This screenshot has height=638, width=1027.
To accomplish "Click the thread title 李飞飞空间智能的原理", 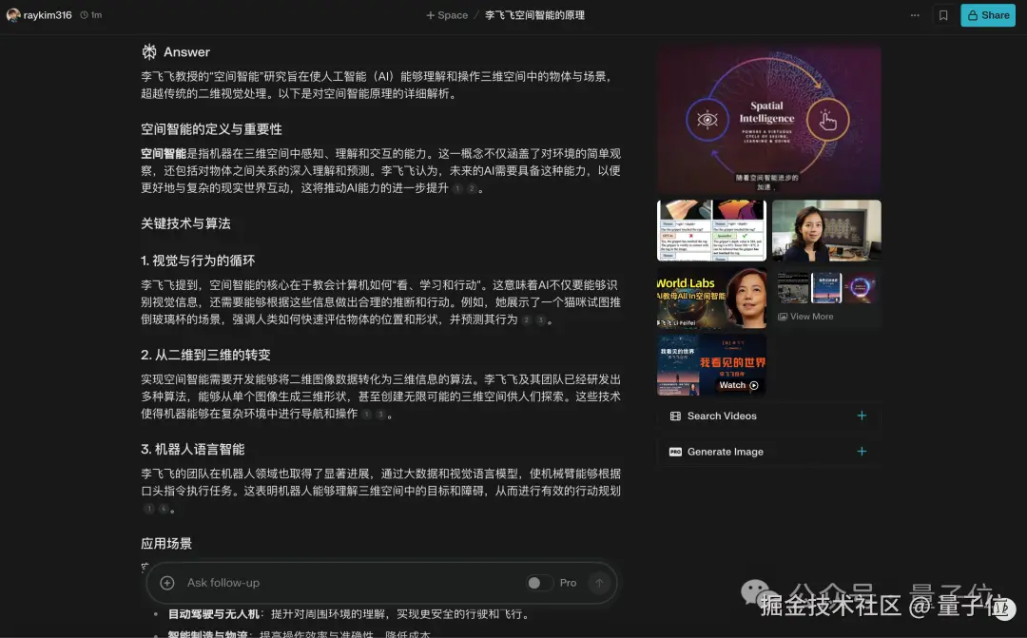I will [534, 15].
